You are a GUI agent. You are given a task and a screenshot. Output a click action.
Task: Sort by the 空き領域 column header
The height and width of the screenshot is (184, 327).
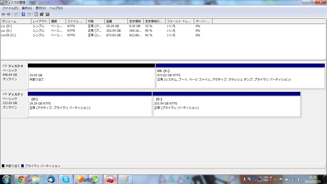click(135, 21)
